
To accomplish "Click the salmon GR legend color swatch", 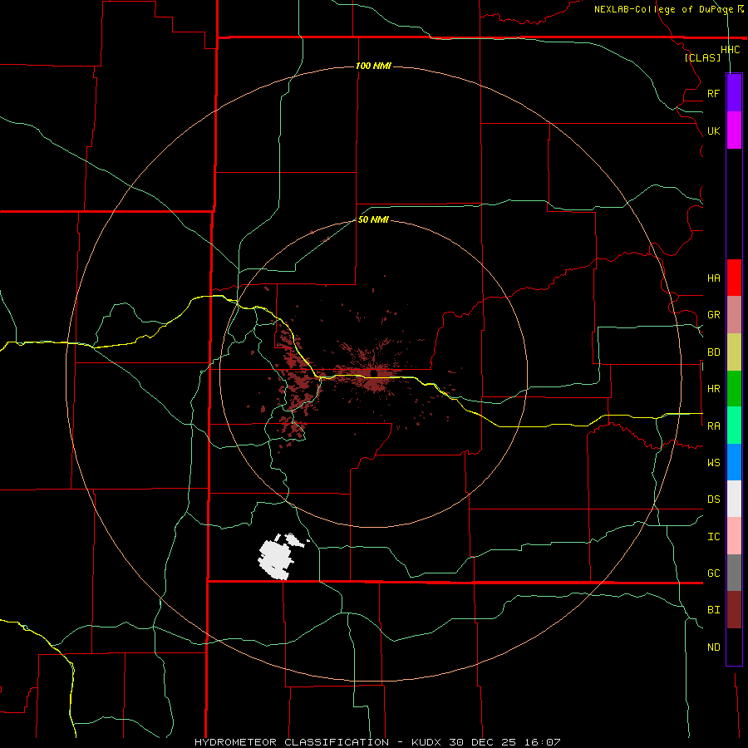I will coord(734,315).
